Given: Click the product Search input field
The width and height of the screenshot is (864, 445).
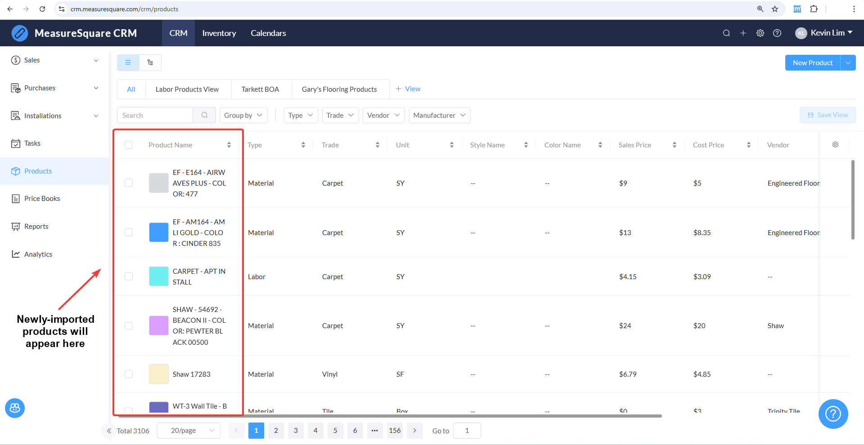Looking at the screenshot, I should pos(155,115).
